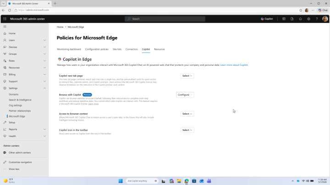Click the Windows Start button
This screenshot has height=185, width=330.
click(x=121, y=181)
